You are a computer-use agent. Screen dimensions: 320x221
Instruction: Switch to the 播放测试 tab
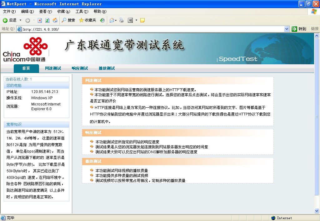(106, 68)
